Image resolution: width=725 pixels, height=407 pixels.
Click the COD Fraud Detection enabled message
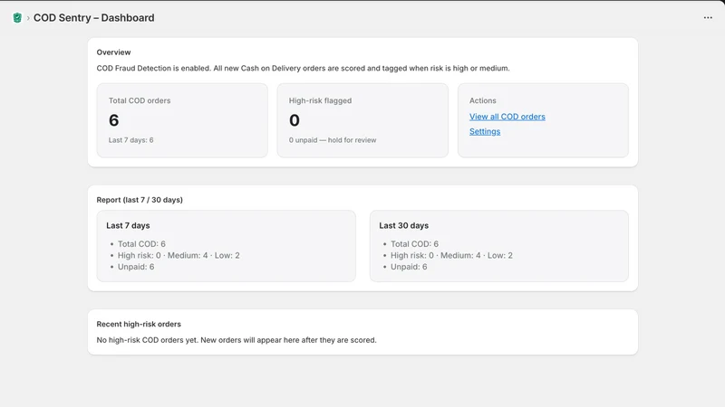pyautogui.click(x=303, y=69)
